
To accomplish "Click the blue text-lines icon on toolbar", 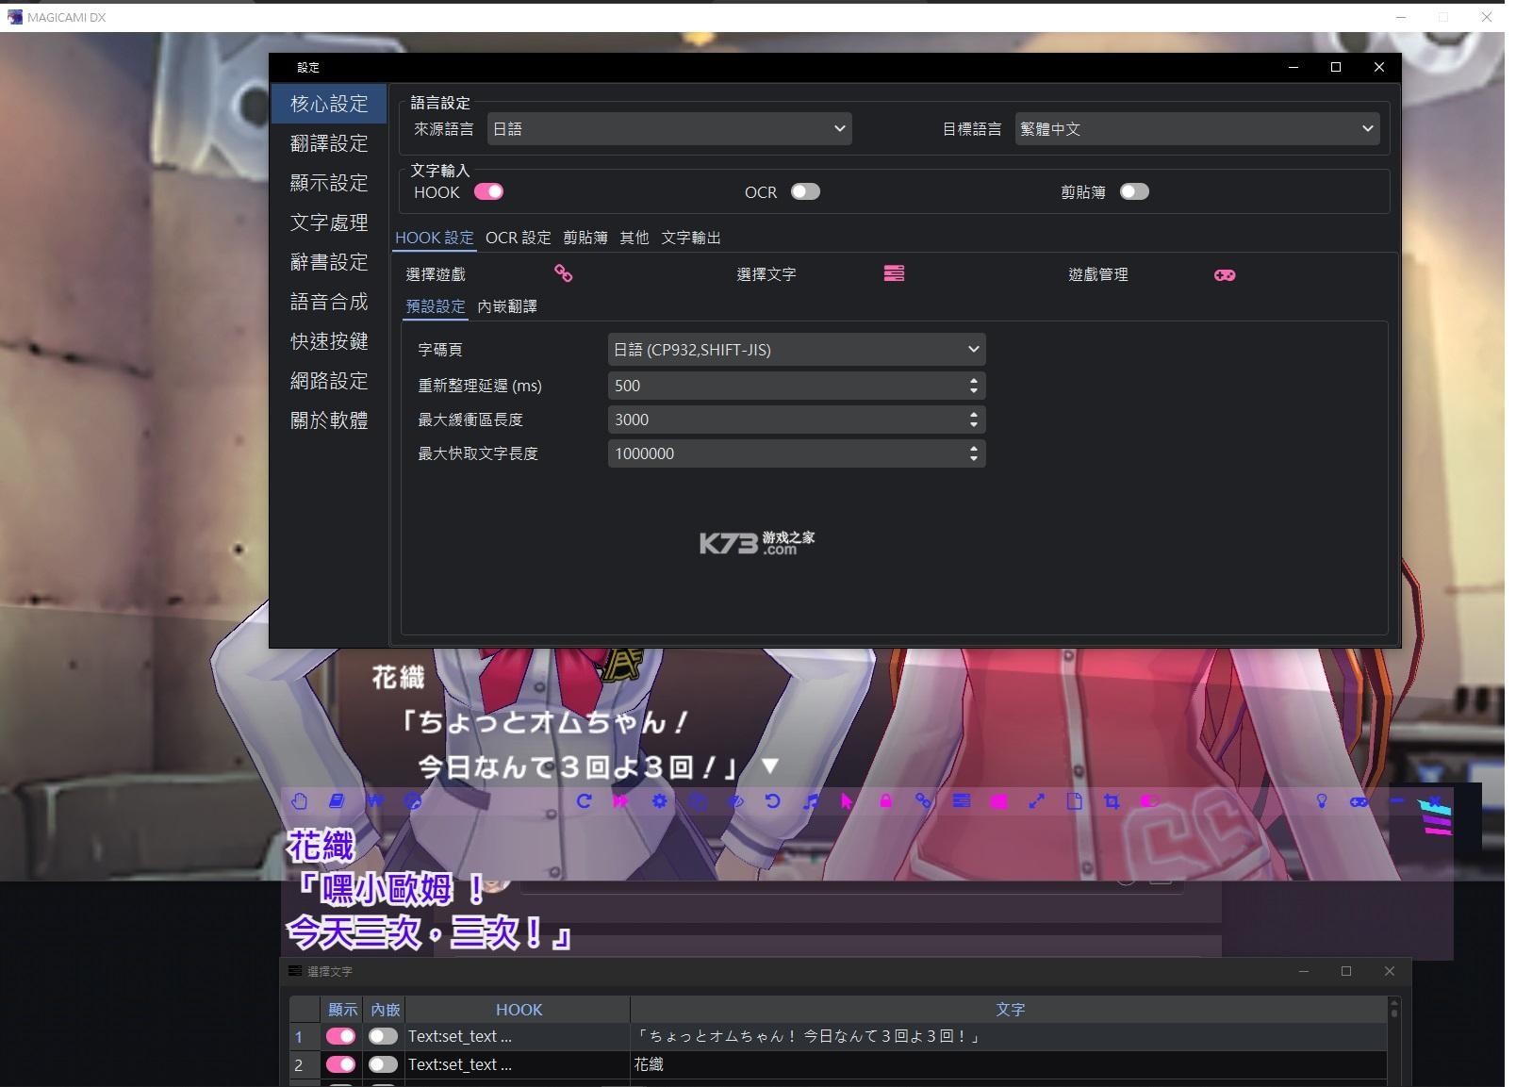I will (961, 801).
